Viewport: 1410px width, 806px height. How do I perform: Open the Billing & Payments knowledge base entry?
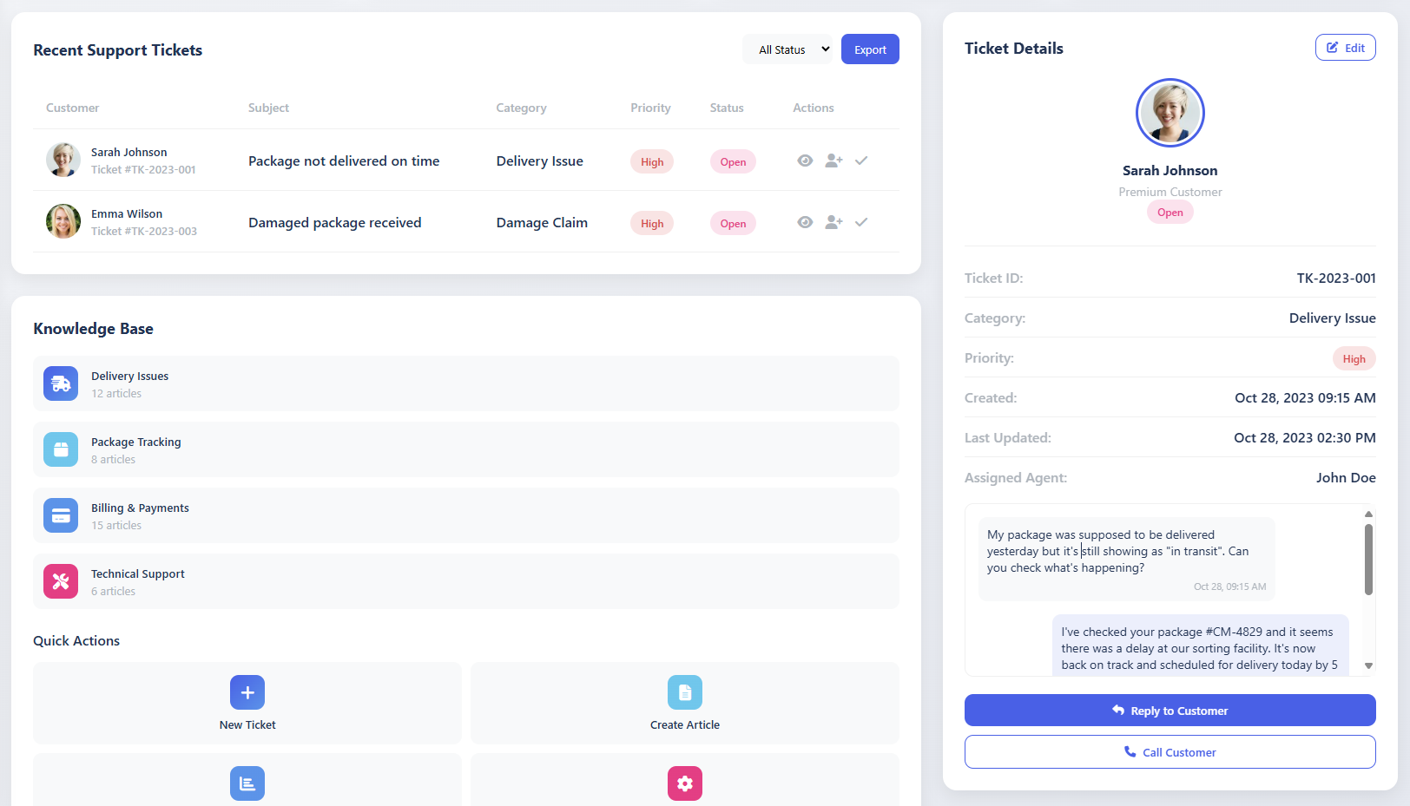click(x=466, y=515)
